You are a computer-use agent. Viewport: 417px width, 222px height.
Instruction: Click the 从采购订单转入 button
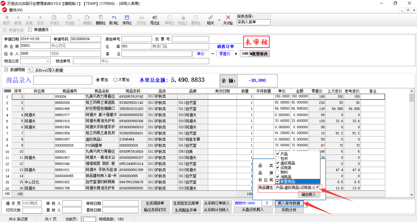[x=217, y=203]
